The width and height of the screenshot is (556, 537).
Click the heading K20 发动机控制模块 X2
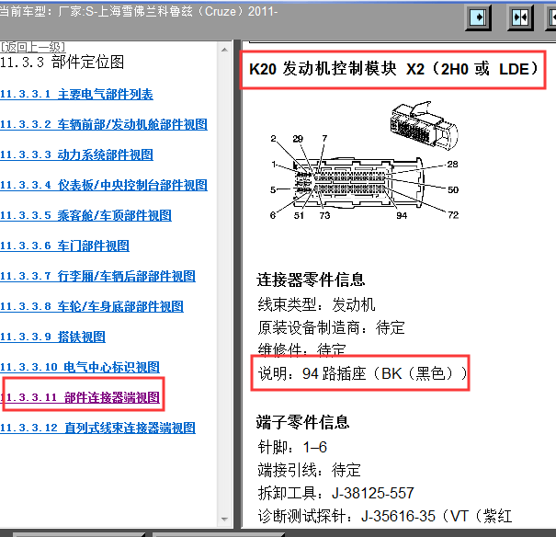393,69
